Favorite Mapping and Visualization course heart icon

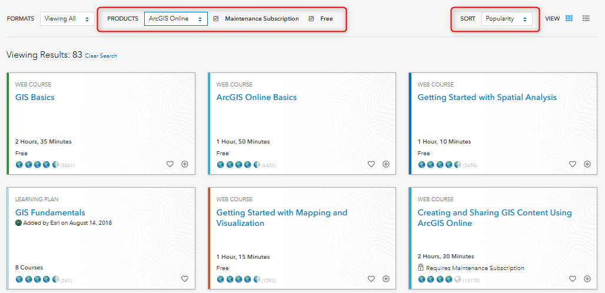pyautogui.click(x=371, y=279)
